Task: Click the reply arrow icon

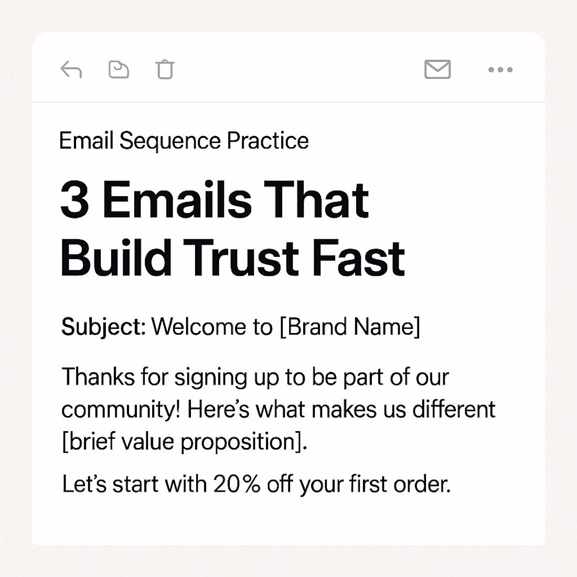Action: (71, 69)
